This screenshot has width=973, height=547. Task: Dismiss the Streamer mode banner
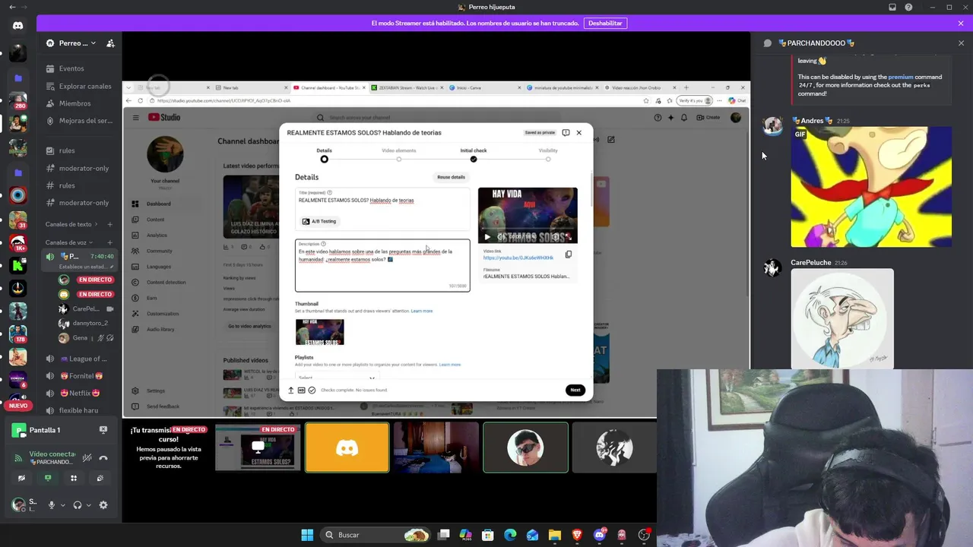(x=961, y=24)
